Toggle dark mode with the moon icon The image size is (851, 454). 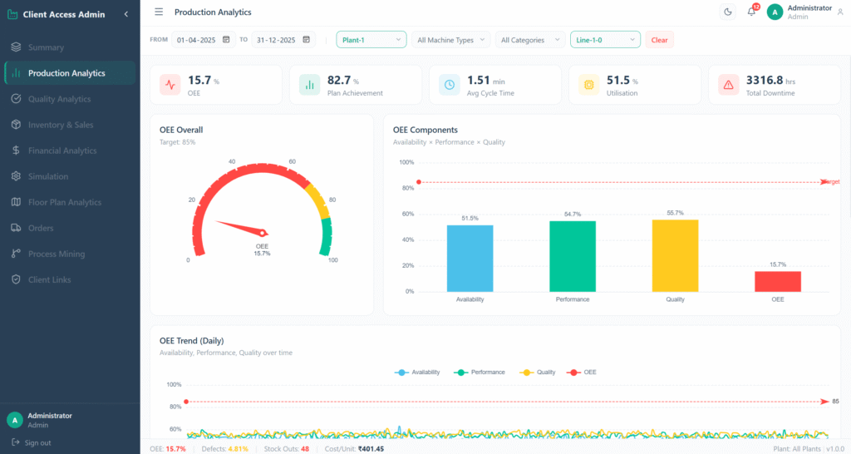click(x=728, y=12)
